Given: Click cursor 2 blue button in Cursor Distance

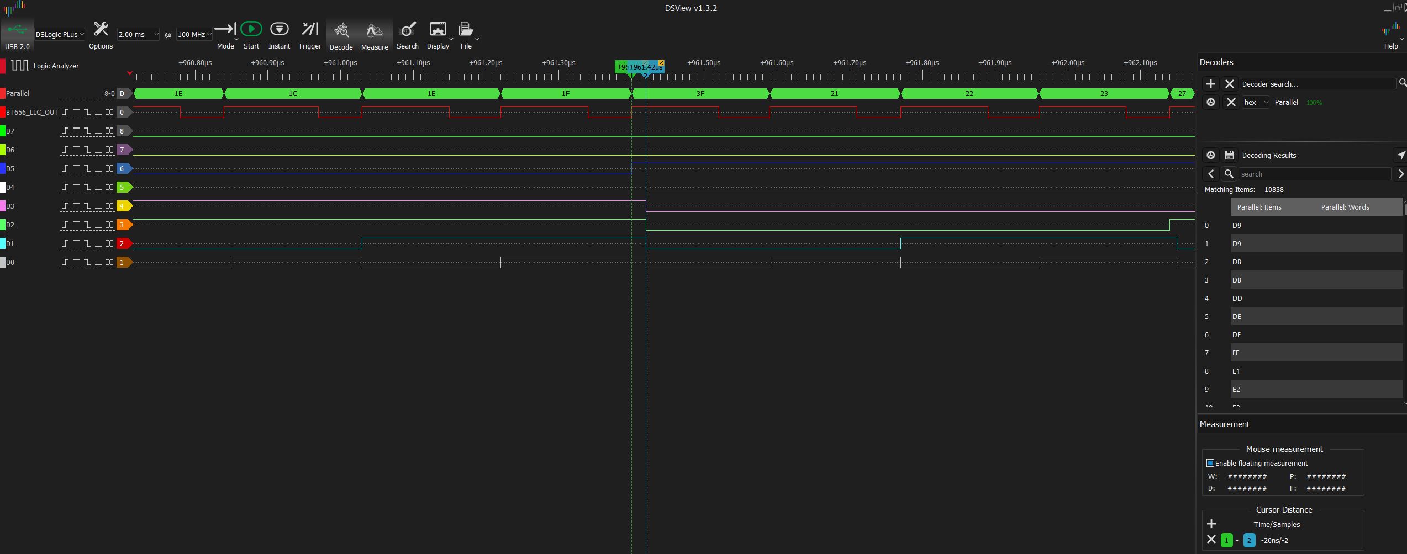Looking at the screenshot, I should (x=1249, y=540).
